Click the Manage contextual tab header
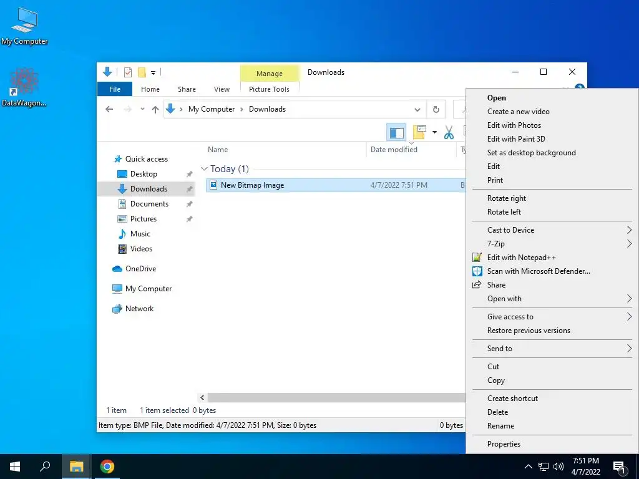This screenshot has height=479, width=639. 270,74
